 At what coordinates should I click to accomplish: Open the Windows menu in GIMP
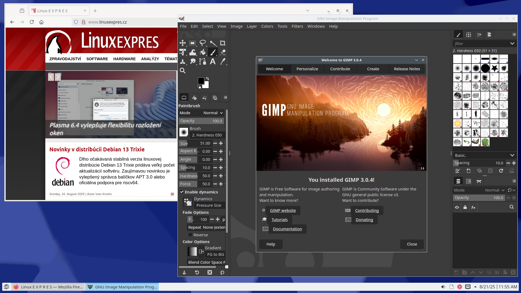pyautogui.click(x=316, y=26)
